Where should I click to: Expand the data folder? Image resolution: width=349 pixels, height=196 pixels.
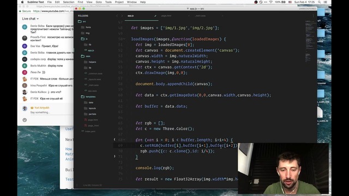[x=88, y=102]
